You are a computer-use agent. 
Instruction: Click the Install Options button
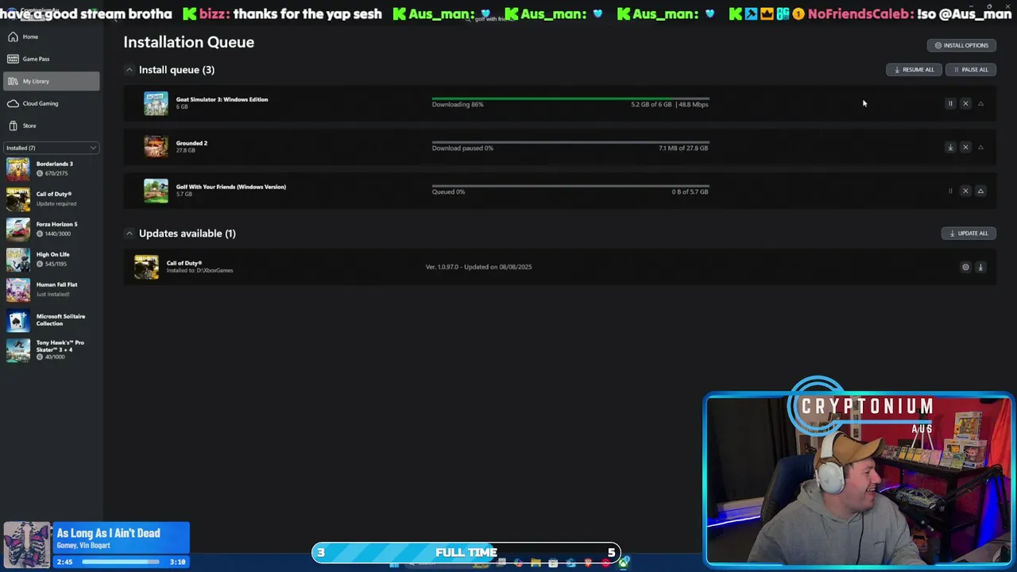[961, 45]
